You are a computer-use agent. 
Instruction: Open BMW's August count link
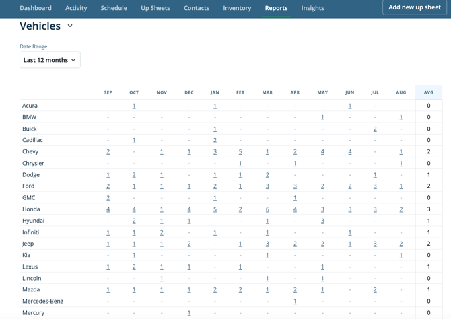[x=401, y=117]
